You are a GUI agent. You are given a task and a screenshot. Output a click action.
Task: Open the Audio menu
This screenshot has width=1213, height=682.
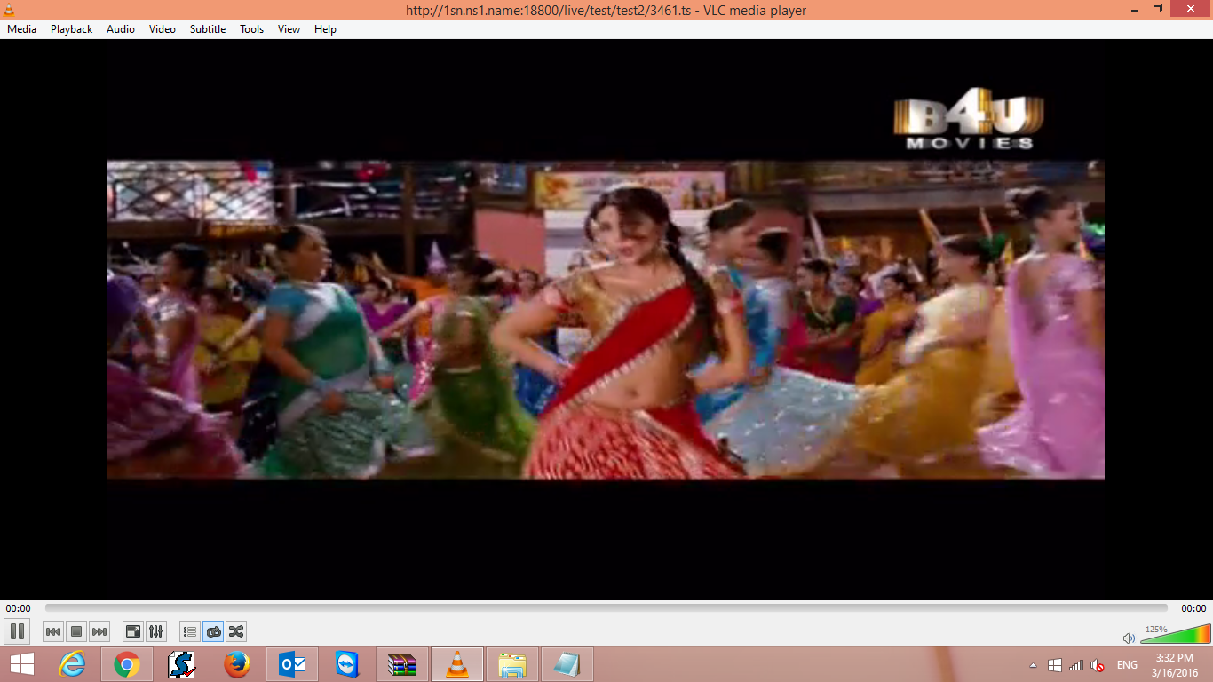pyautogui.click(x=121, y=29)
